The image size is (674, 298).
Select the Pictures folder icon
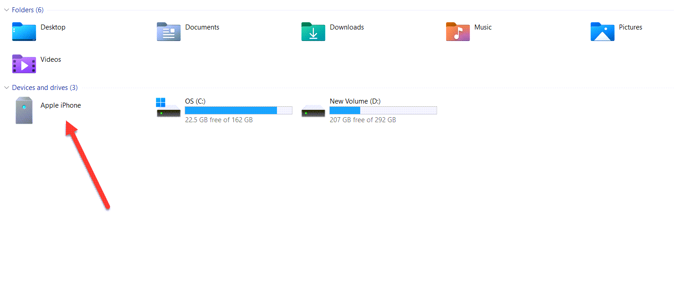coord(602,32)
